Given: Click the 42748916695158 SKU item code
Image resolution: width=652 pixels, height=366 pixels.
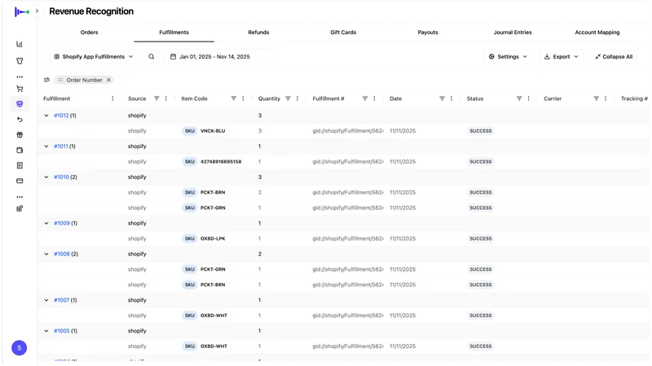Looking at the screenshot, I should point(213,162).
